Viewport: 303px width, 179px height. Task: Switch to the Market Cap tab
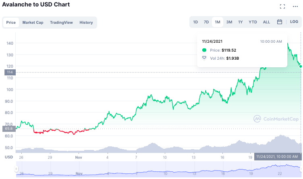33,23
